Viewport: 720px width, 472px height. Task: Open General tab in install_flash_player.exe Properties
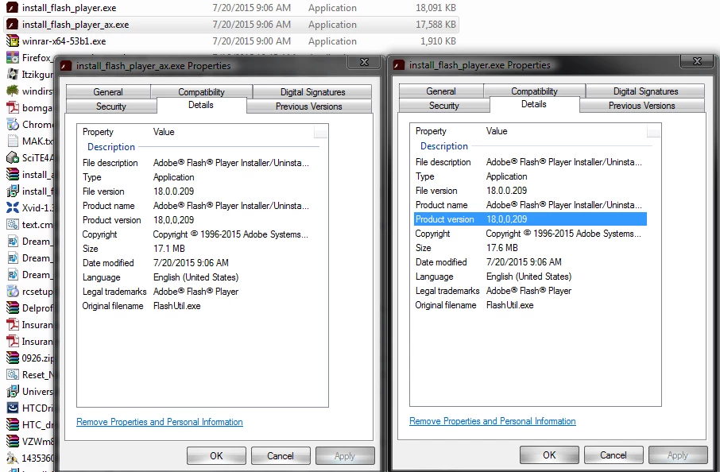tap(441, 91)
